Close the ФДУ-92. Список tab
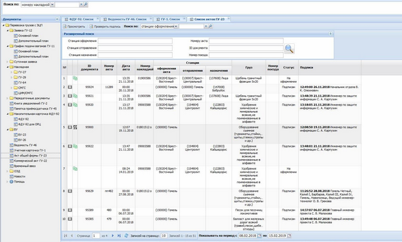 [97, 19]
